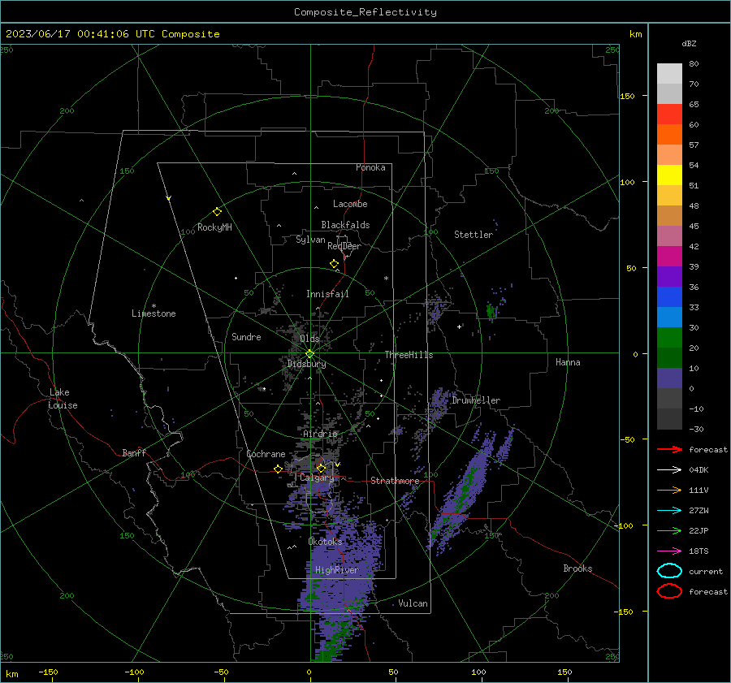
Task: Select the green 30–20 dBZ swatch
Action: click(669, 338)
